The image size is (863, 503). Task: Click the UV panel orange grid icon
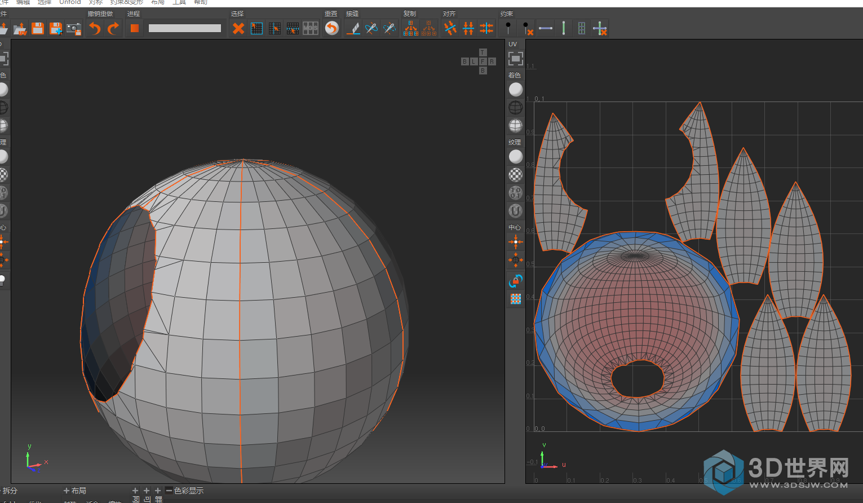click(515, 299)
